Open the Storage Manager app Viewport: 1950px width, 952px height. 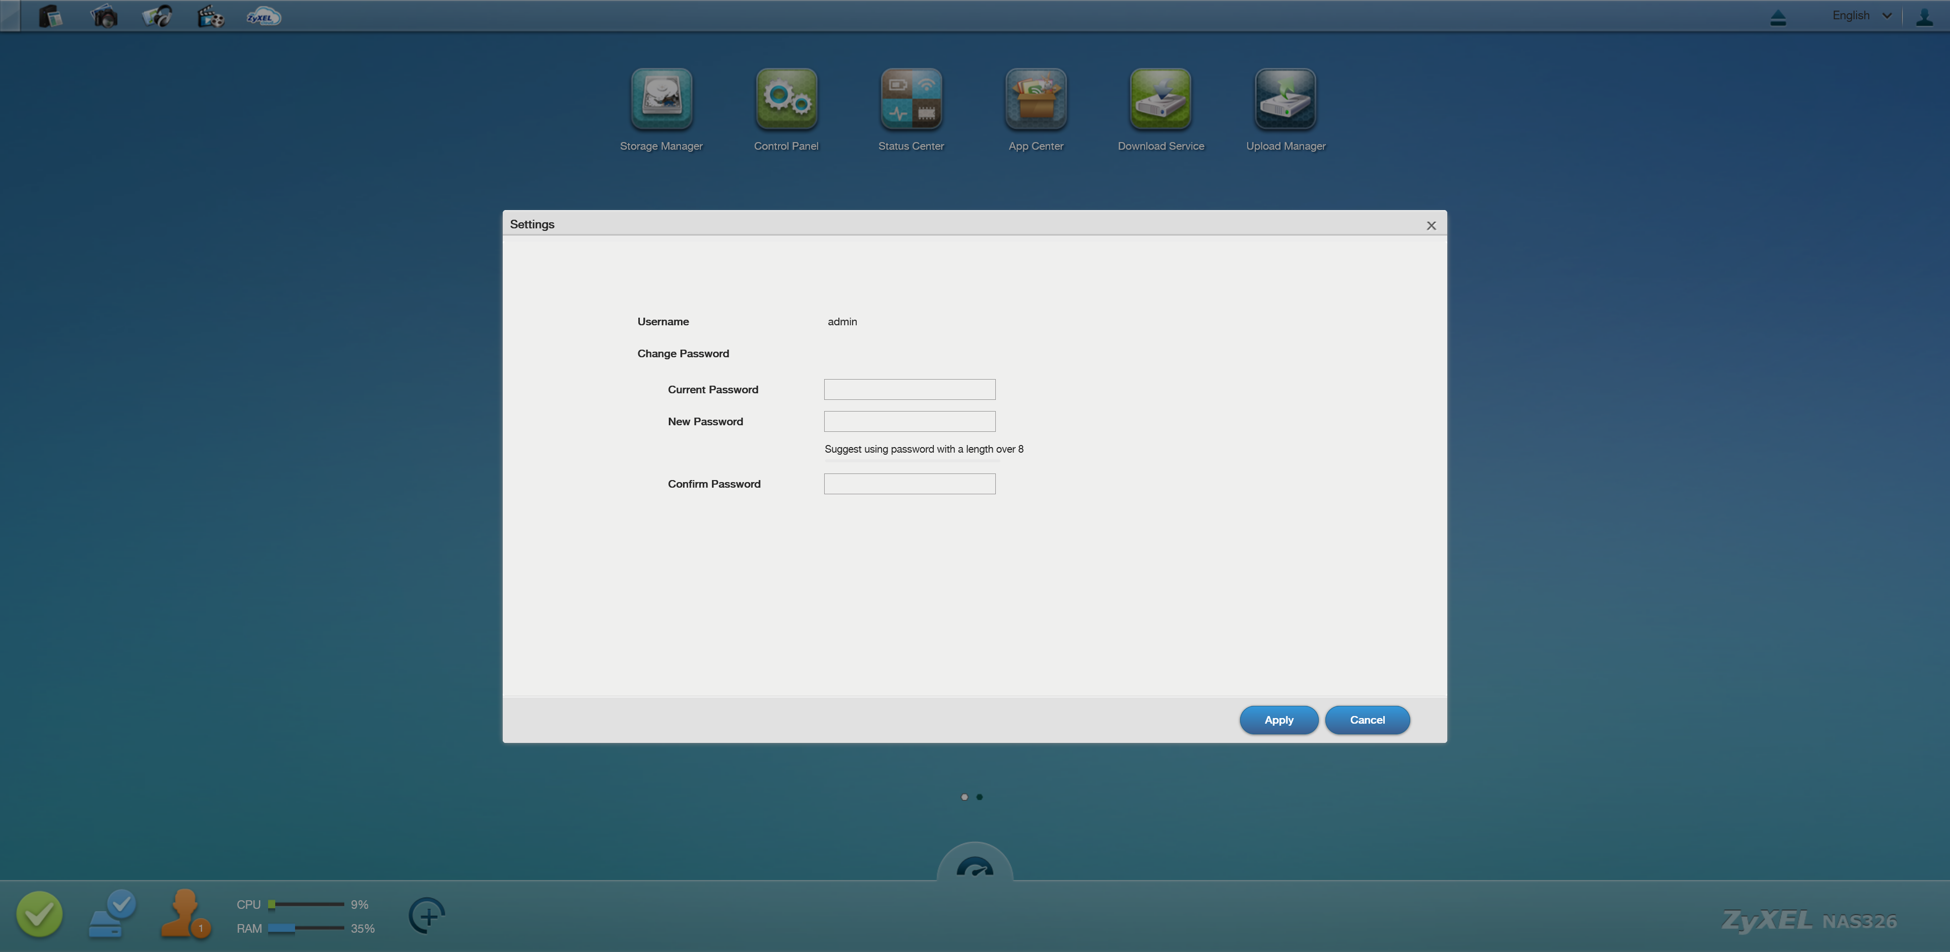pos(661,99)
